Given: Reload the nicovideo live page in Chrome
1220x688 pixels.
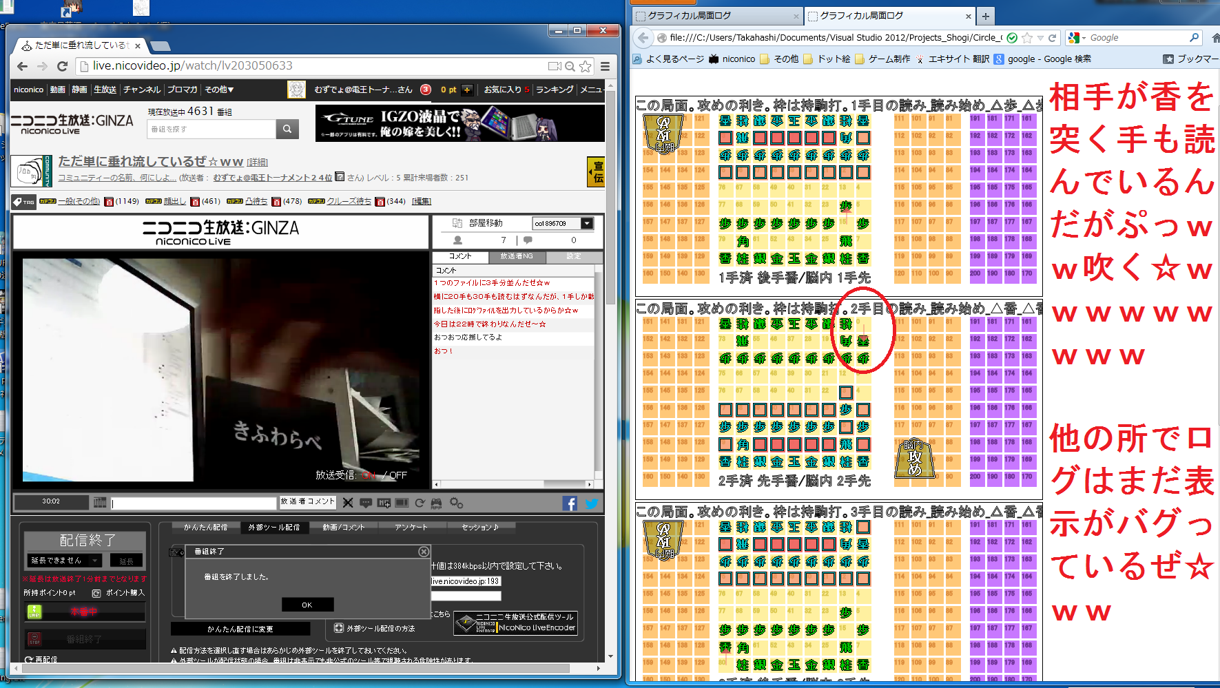Looking at the screenshot, I should tap(62, 66).
